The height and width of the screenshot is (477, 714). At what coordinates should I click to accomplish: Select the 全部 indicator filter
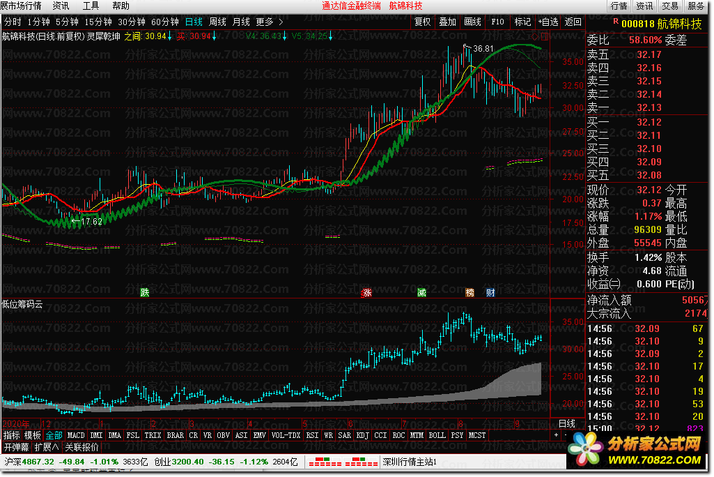tap(54, 435)
